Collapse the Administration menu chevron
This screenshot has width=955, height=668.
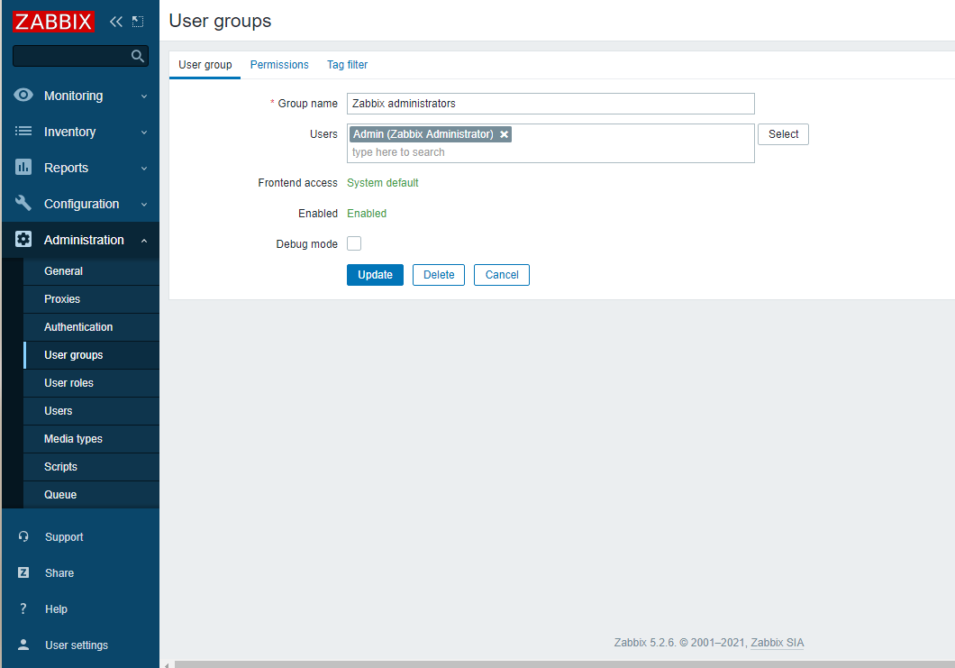144,241
